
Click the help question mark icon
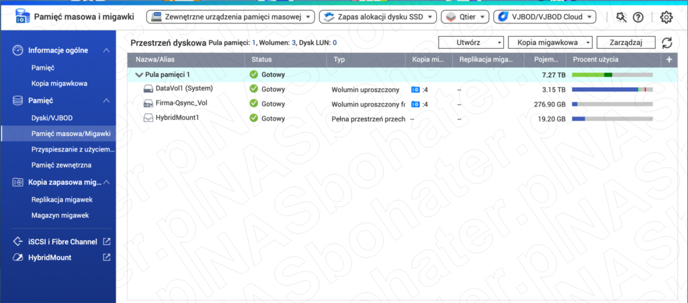coord(638,17)
